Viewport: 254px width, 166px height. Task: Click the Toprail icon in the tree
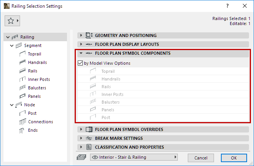click(x=22, y=54)
